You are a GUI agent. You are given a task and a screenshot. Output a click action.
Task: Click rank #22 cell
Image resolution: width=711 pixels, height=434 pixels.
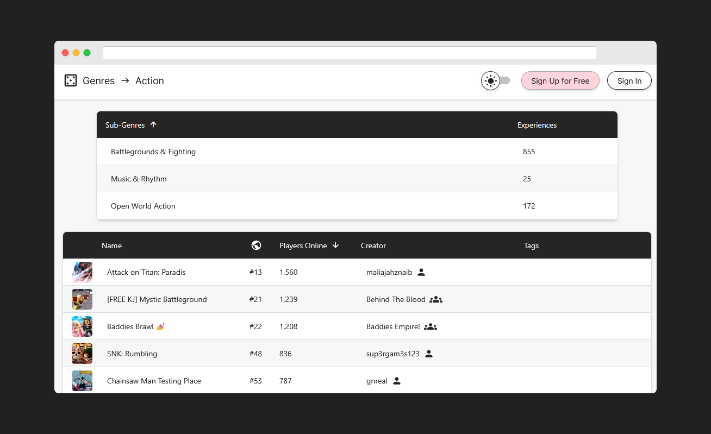coord(255,326)
